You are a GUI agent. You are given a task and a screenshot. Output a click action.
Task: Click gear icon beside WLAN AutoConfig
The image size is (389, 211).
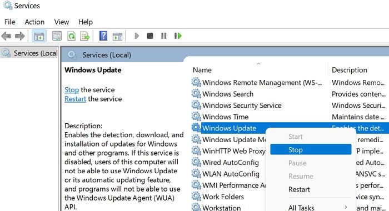tap(196, 173)
